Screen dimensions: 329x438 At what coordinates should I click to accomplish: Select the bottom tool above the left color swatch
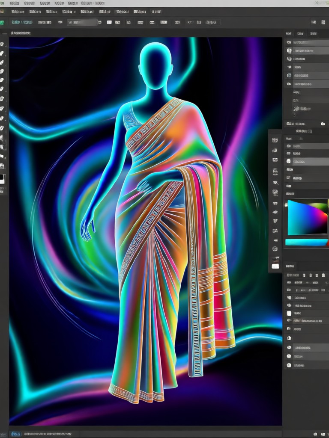[x=2, y=166]
